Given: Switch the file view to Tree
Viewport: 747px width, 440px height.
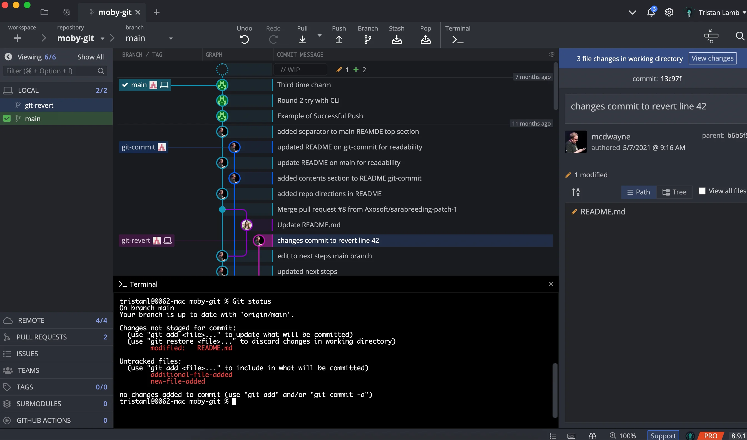Looking at the screenshot, I should click(674, 192).
